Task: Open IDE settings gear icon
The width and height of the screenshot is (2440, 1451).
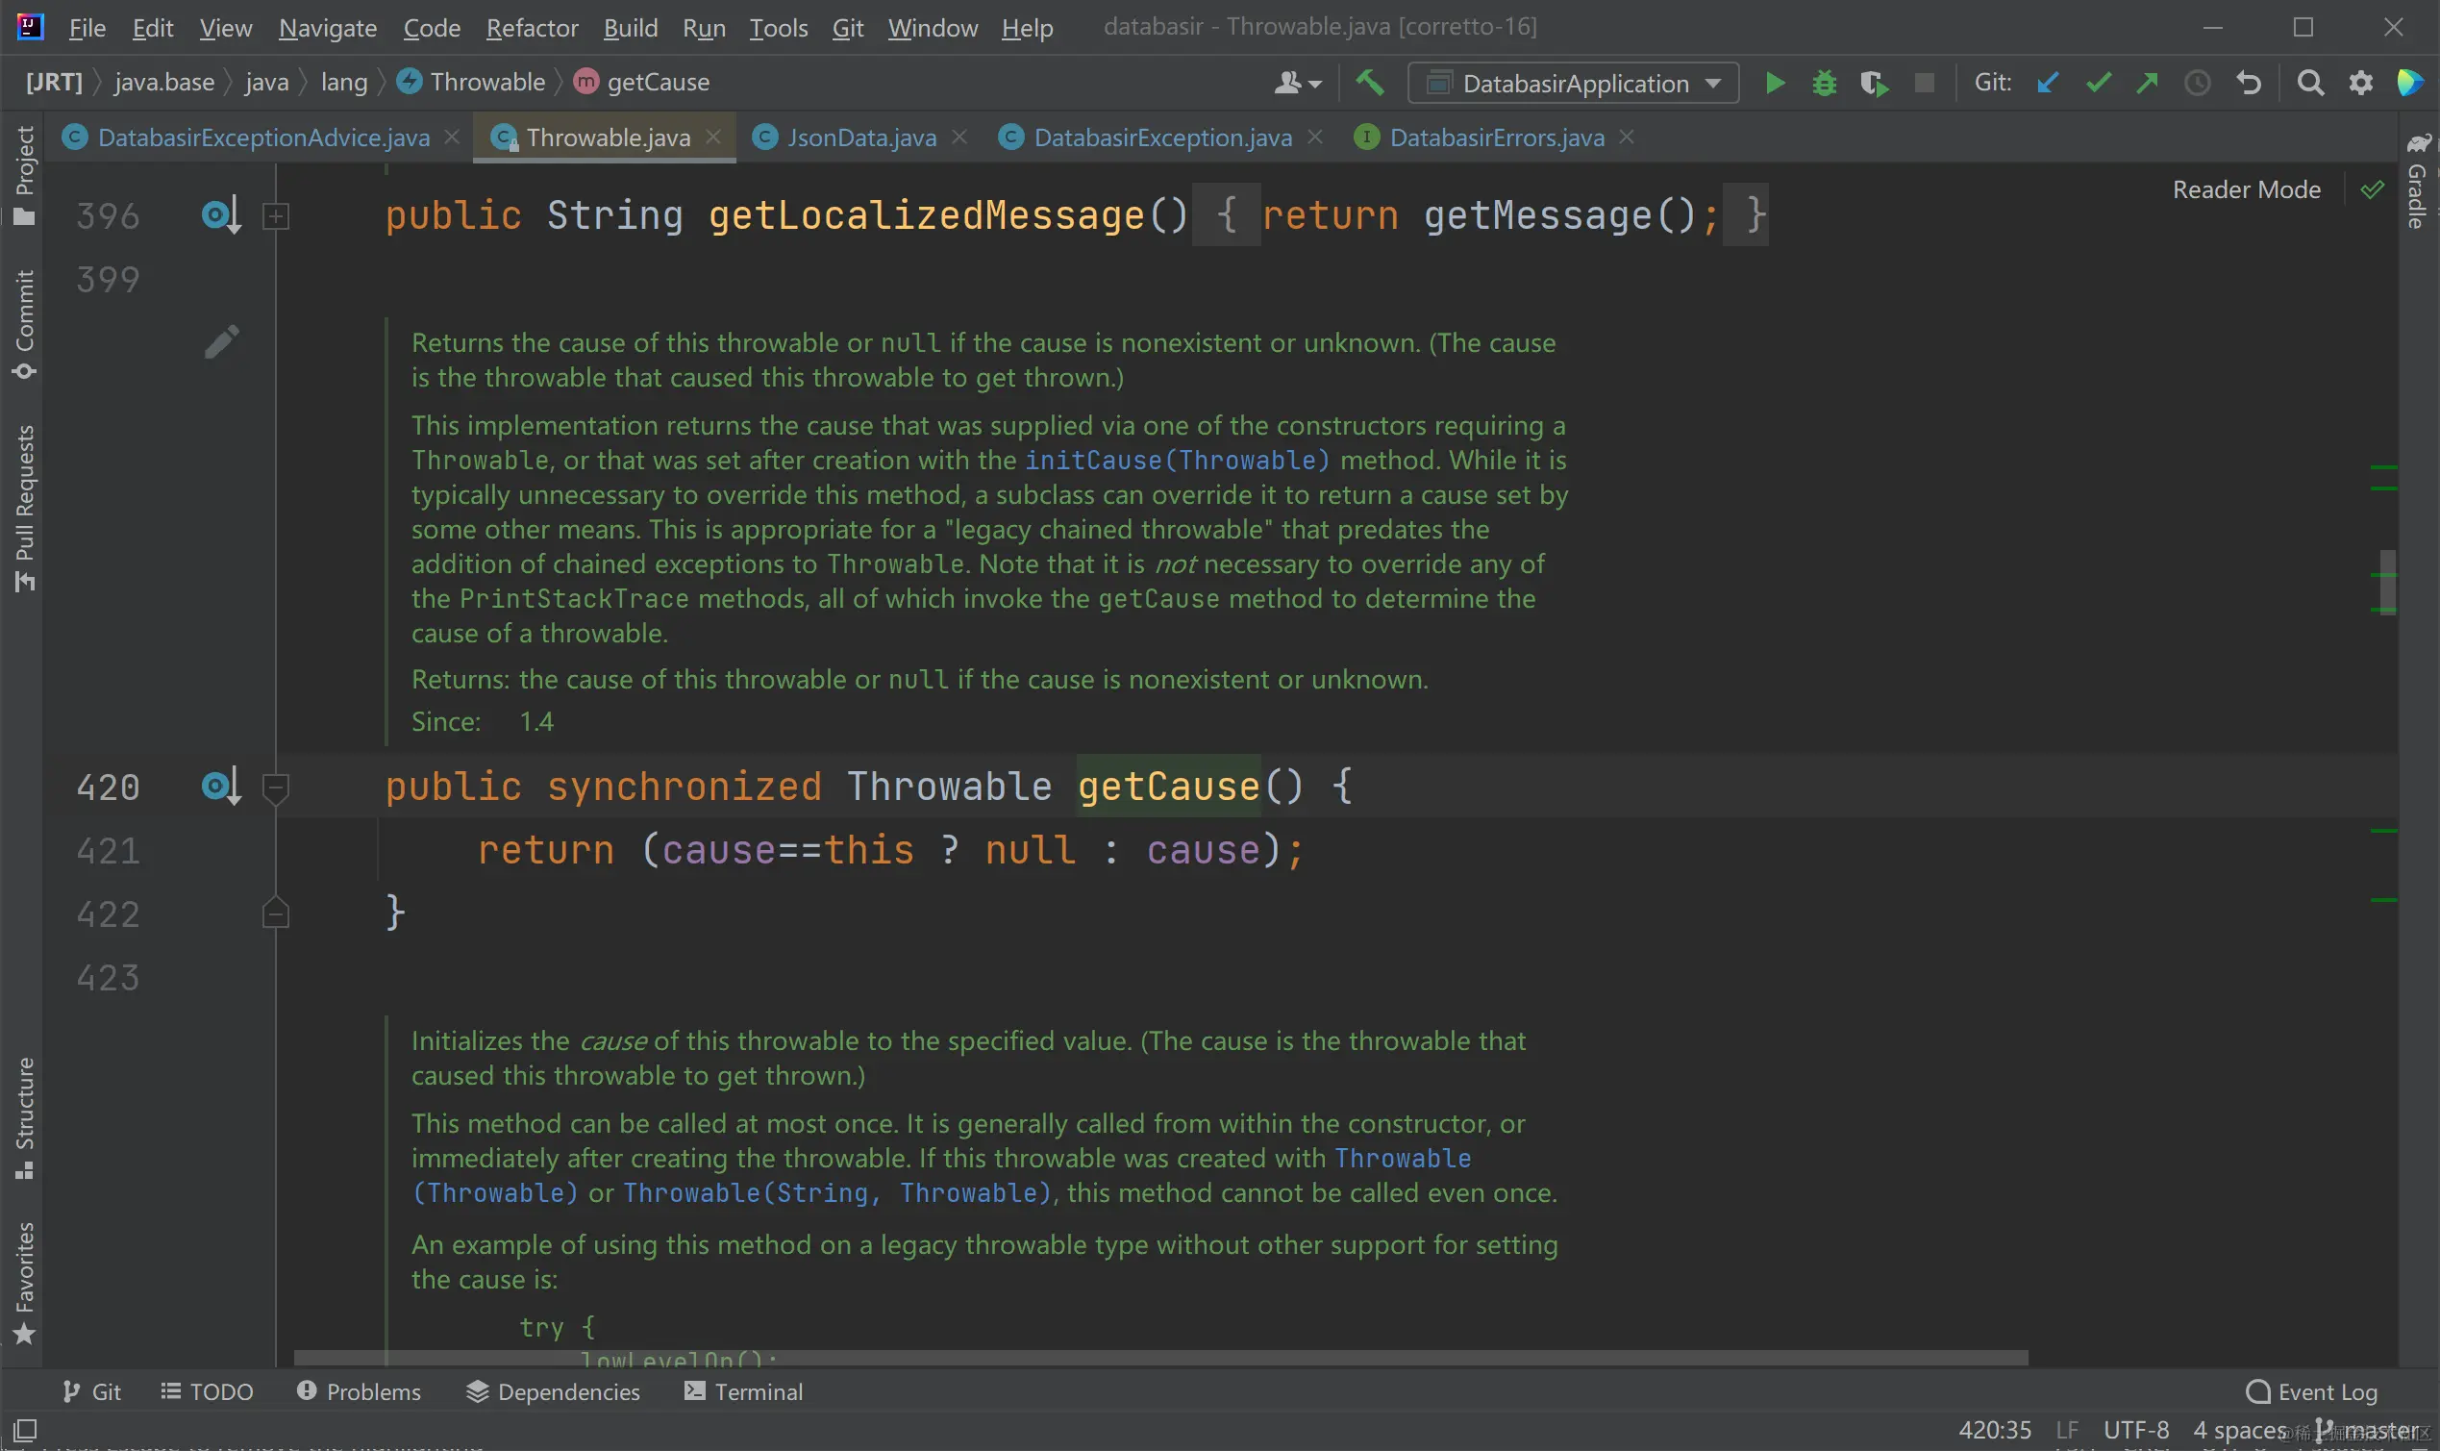Action: click(2360, 83)
